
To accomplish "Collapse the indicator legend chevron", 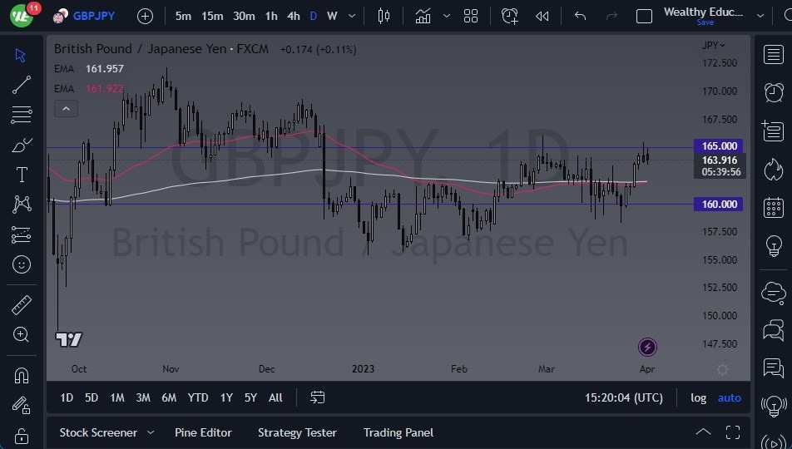I will coord(66,109).
